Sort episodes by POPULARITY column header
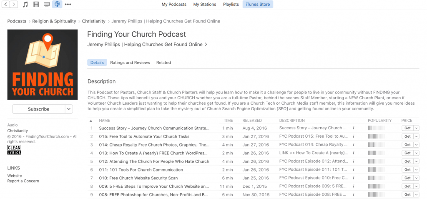The image size is (427, 199). [x=379, y=121]
